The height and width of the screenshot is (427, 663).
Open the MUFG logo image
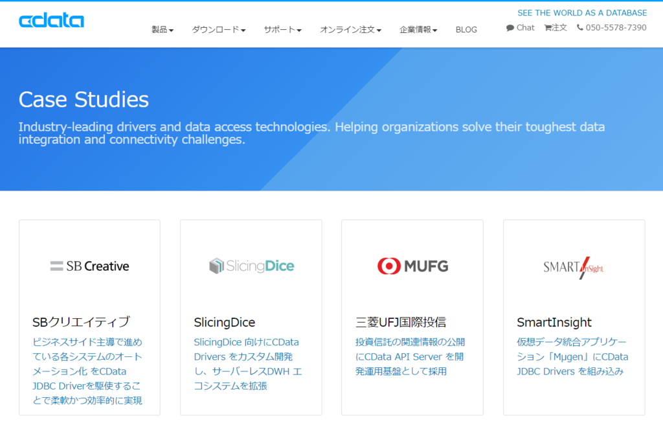tap(412, 266)
